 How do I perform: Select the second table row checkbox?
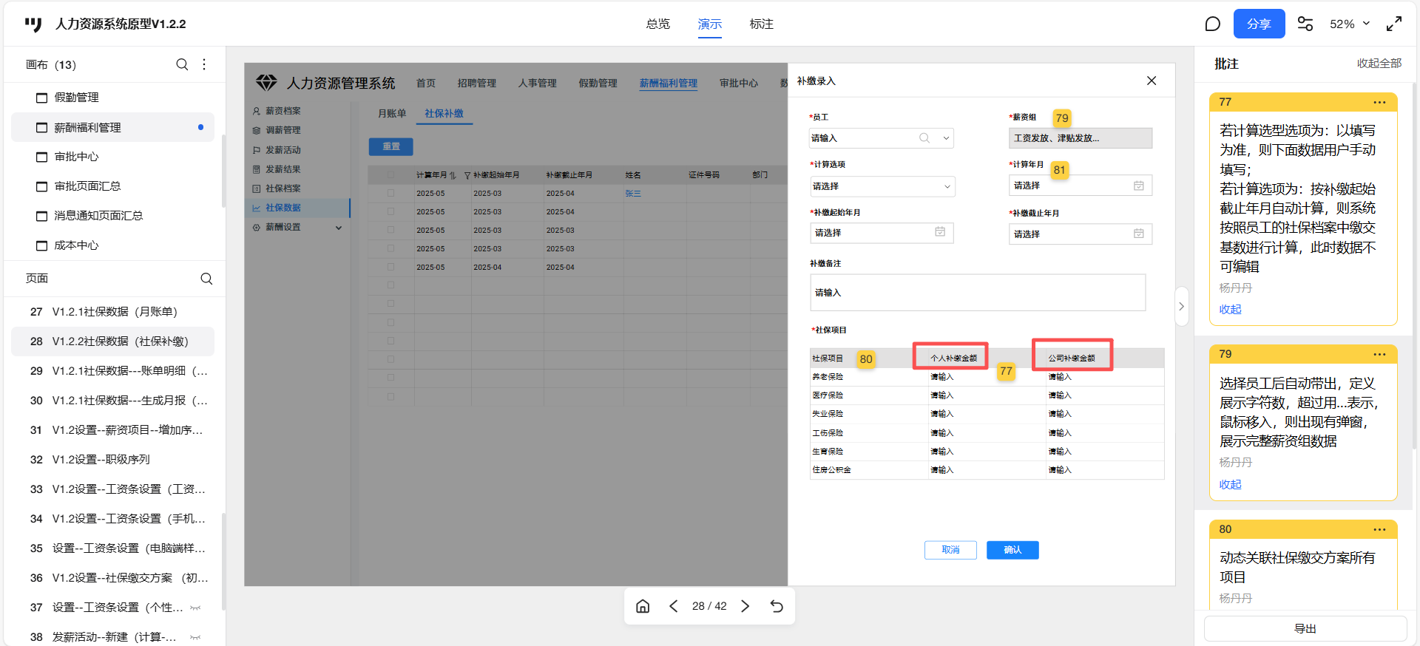click(x=390, y=211)
